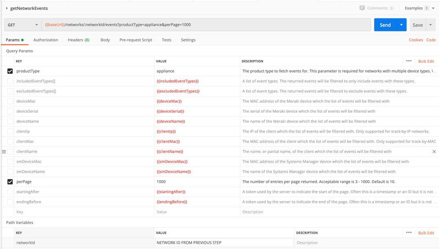Image resolution: width=440 pixels, height=249 pixels.
Task: Expand the Examples dropdown
Action: [x=433, y=8]
